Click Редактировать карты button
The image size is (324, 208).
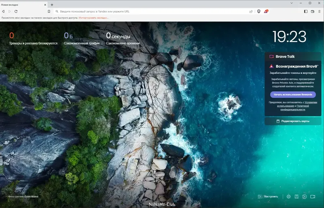click(x=293, y=121)
